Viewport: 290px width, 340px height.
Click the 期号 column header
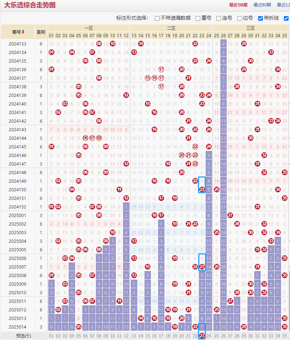pyautogui.click(x=17, y=32)
